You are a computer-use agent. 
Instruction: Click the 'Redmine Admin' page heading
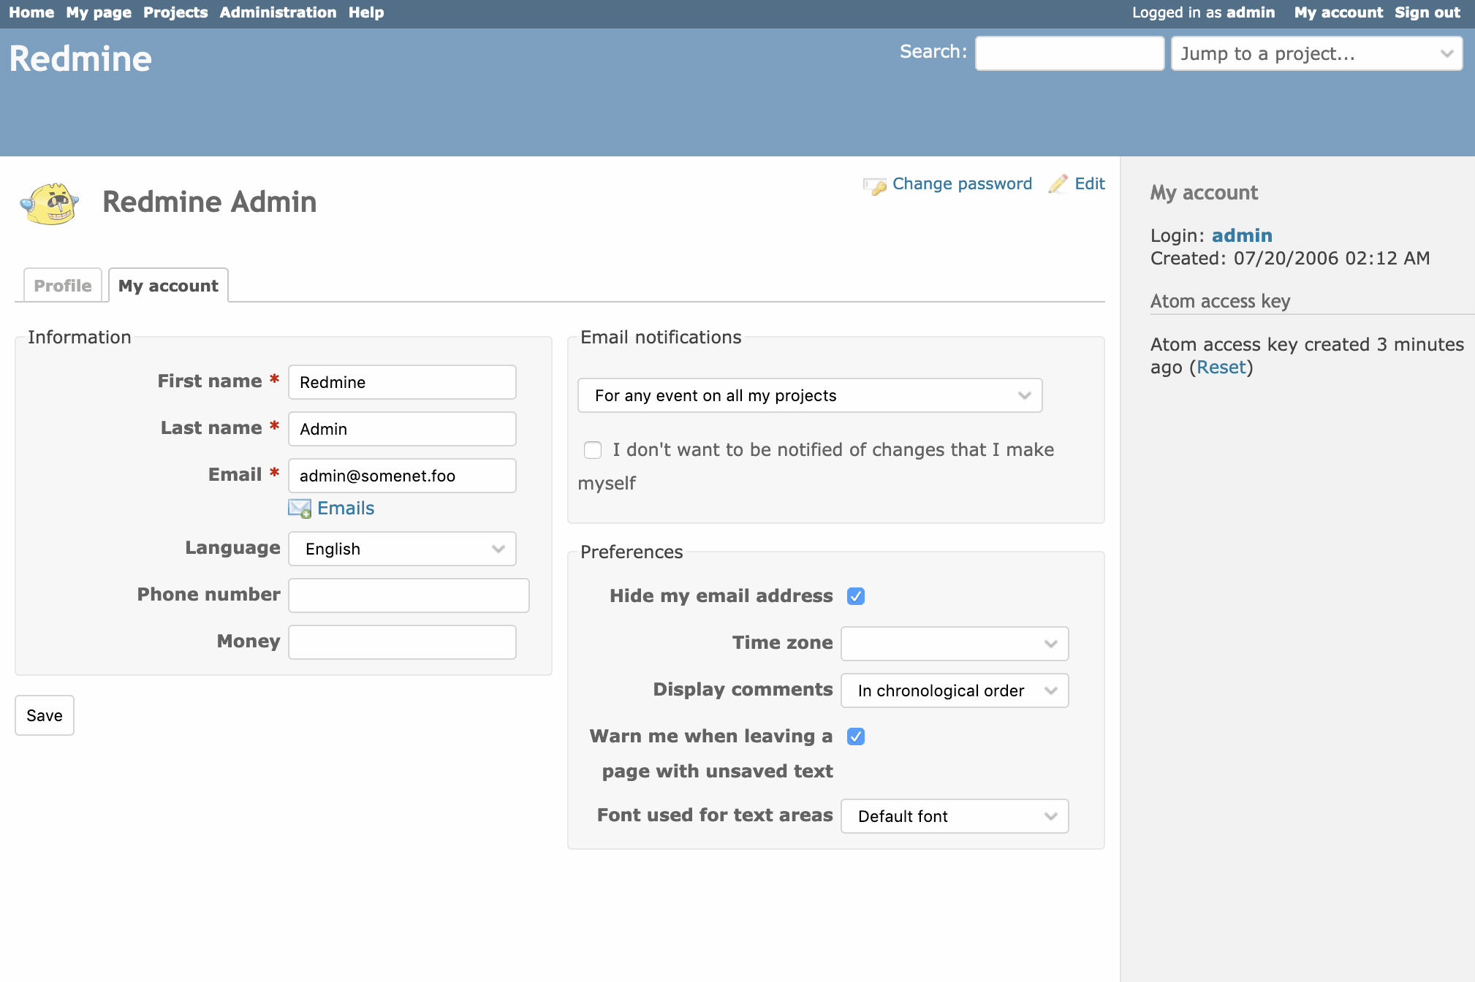pyautogui.click(x=209, y=202)
